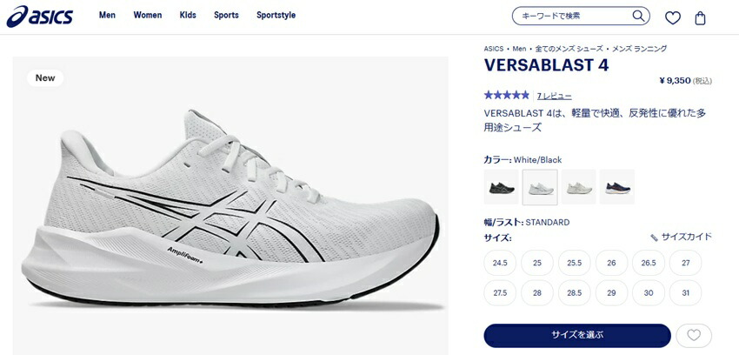Select the black shoe color swatch
Image resolution: width=739 pixels, height=355 pixels.
click(x=502, y=187)
